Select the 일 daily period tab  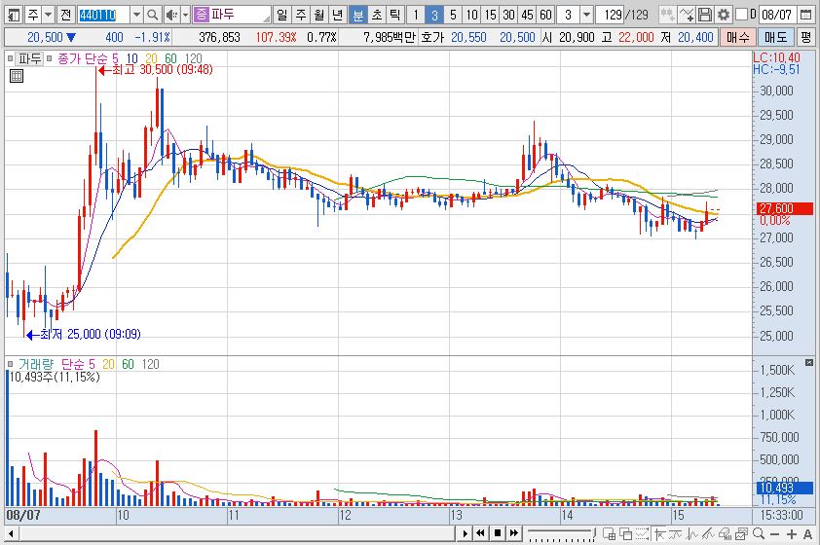tap(281, 15)
